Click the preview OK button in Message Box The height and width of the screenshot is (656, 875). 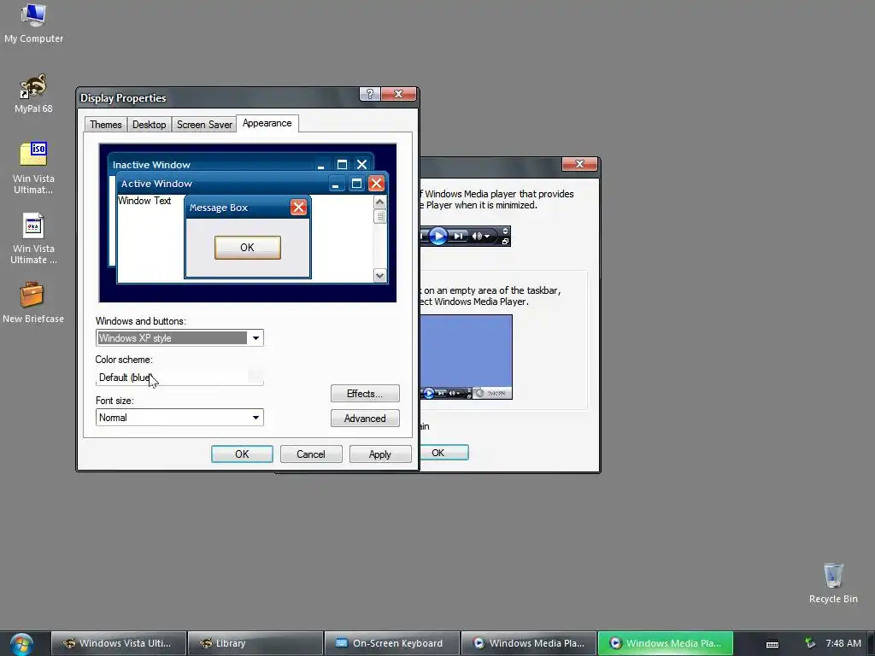[247, 247]
